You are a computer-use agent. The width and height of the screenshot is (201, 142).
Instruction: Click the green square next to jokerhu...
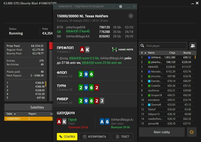[149, 62]
